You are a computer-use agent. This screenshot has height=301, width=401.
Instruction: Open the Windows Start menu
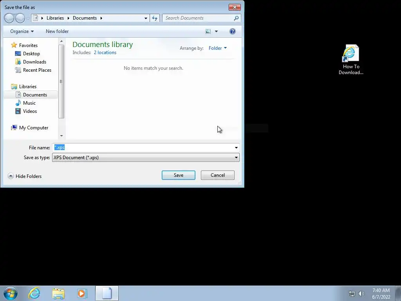point(11,293)
